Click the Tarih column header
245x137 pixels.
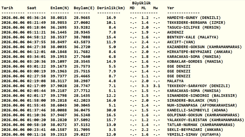[x=7, y=8]
